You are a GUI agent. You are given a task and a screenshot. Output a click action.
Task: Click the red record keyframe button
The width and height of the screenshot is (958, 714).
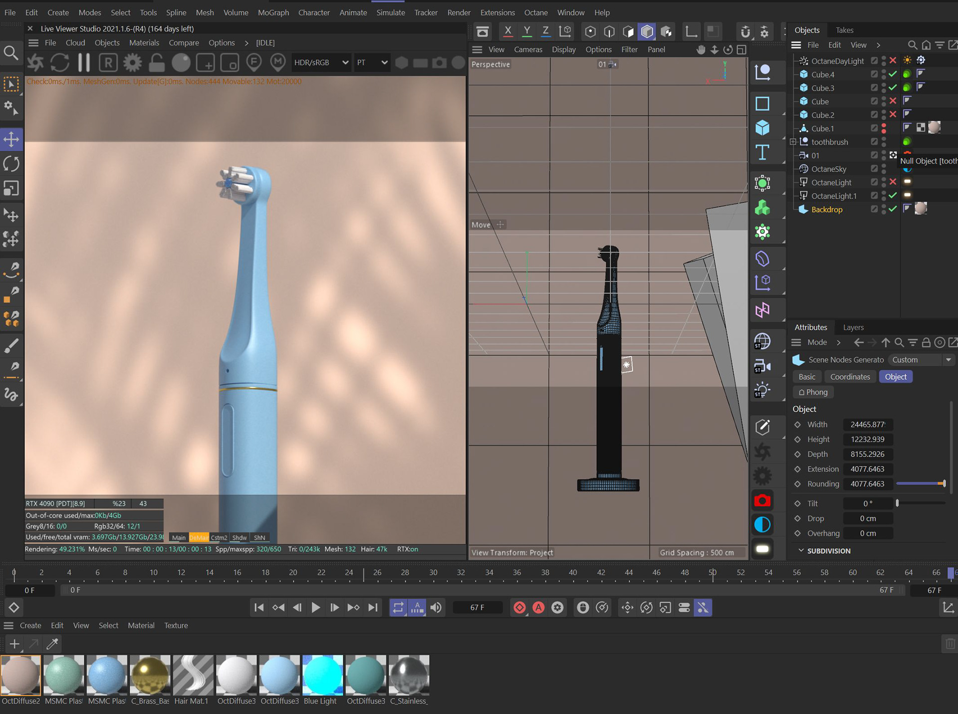pos(519,607)
